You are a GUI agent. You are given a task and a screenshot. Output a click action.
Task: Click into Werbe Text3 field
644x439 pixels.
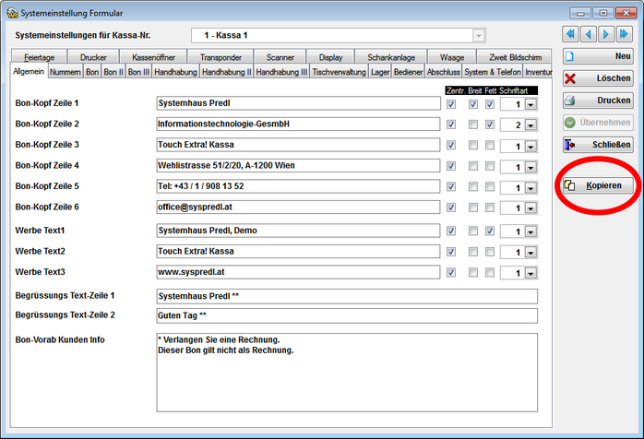(299, 272)
